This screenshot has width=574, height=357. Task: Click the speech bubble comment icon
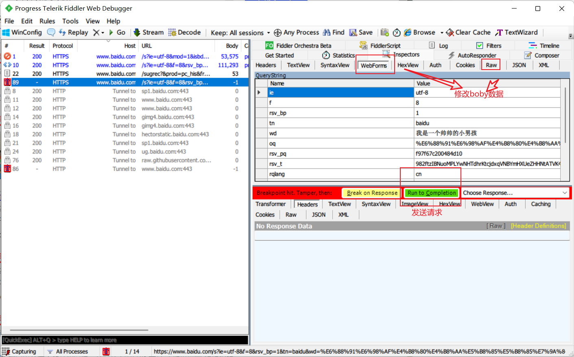[x=51, y=33]
